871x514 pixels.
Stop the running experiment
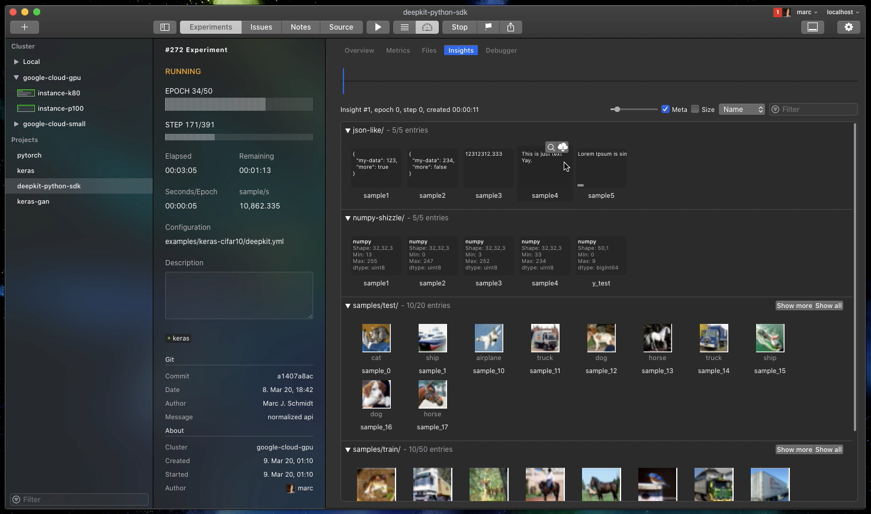click(x=459, y=27)
